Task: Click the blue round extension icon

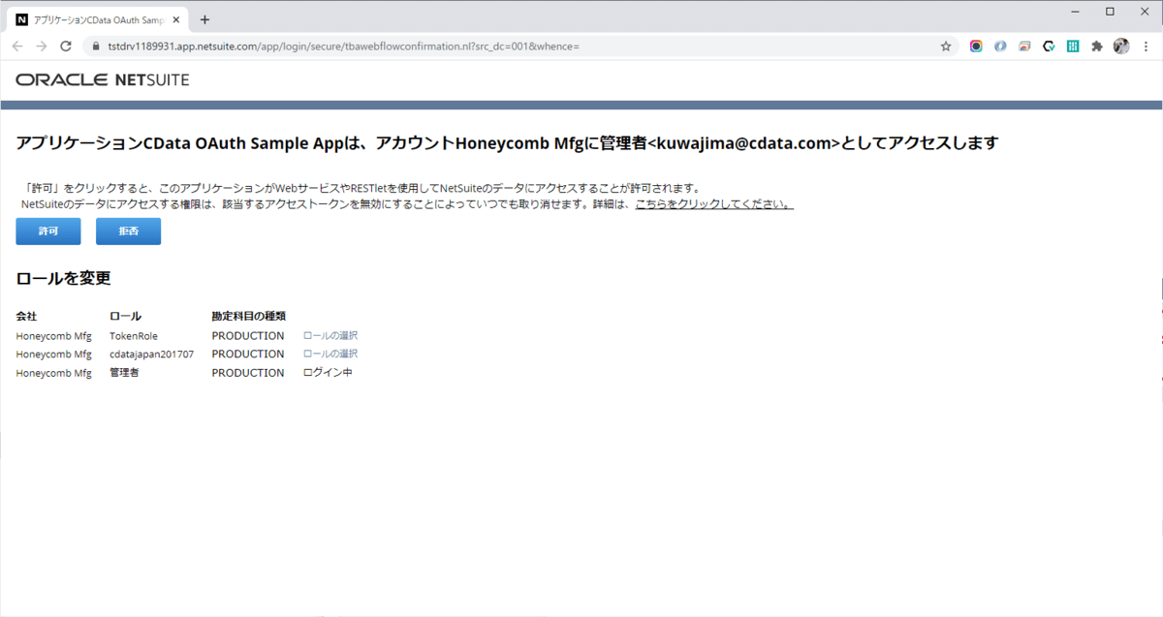Action: coord(1000,46)
